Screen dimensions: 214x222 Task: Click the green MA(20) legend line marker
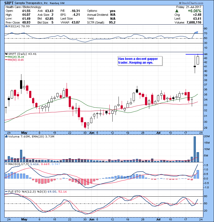point(6,57)
